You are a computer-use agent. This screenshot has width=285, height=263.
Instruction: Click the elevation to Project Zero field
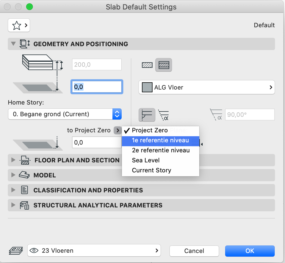(x=97, y=142)
